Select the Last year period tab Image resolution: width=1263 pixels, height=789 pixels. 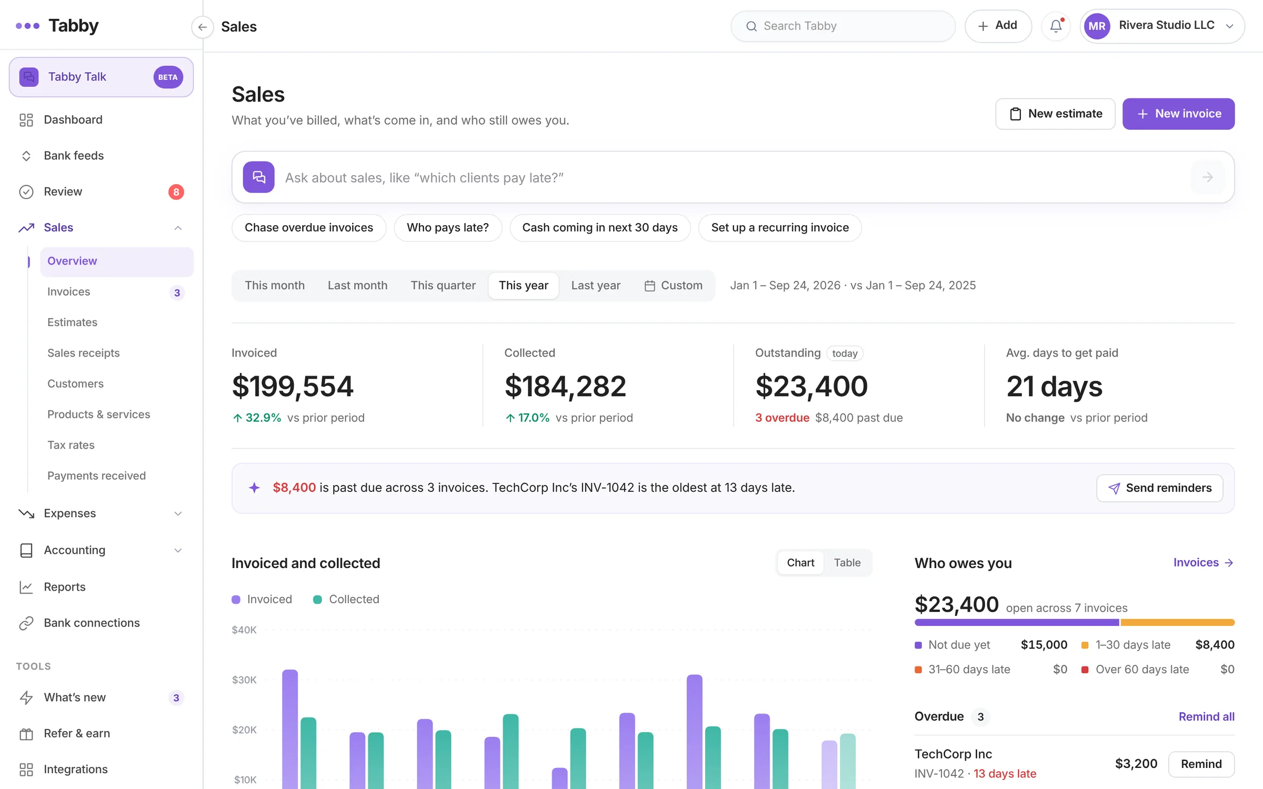tap(596, 286)
